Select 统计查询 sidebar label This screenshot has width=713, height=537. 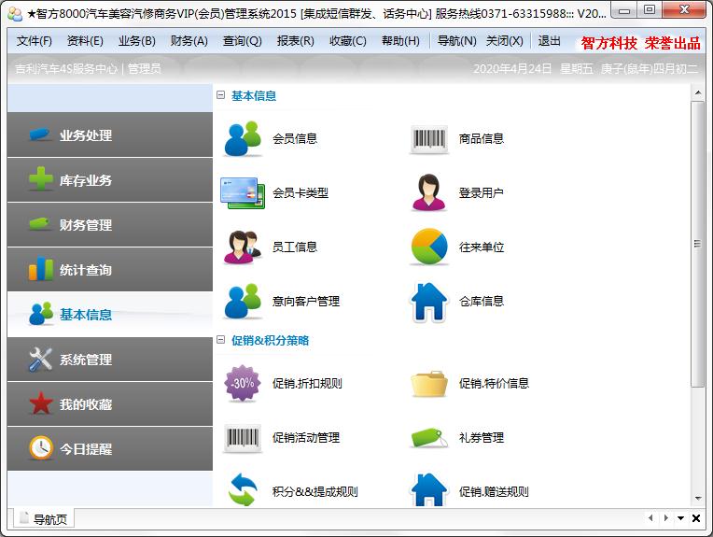point(86,270)
